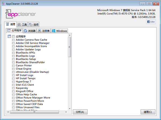Click the 清理(C) clean button

148,112
